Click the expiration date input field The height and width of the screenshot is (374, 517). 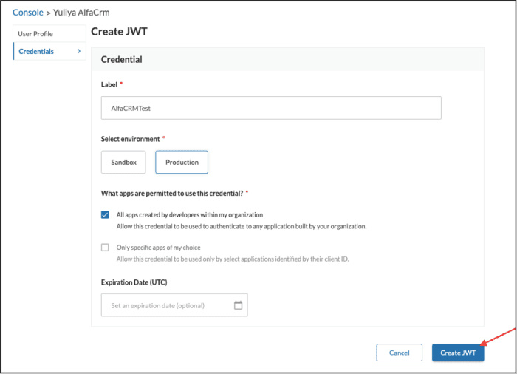tap(174, 305)
